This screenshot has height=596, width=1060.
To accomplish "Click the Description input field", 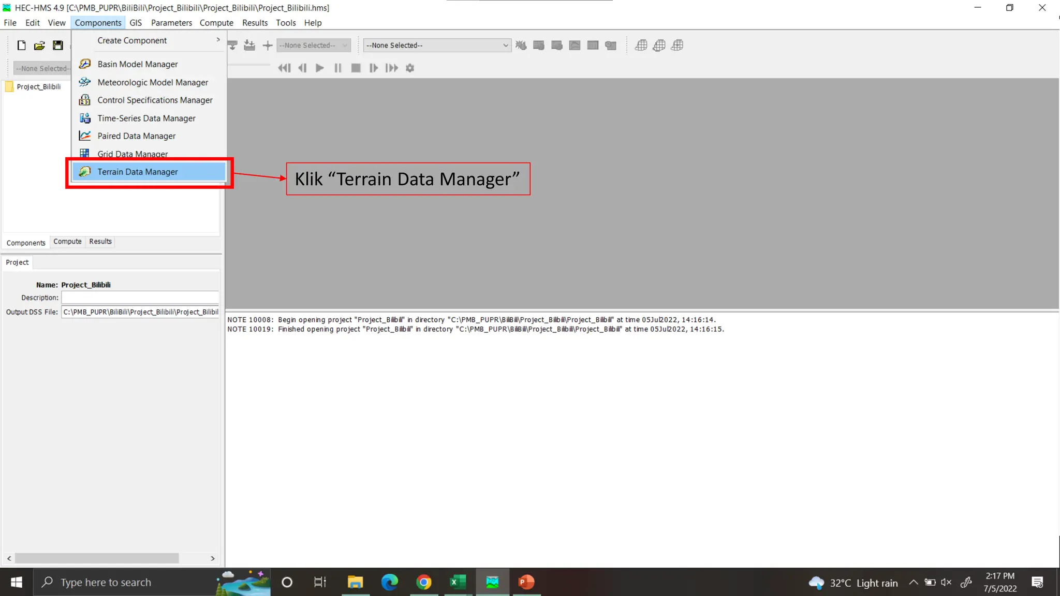I will click(140, 297).
